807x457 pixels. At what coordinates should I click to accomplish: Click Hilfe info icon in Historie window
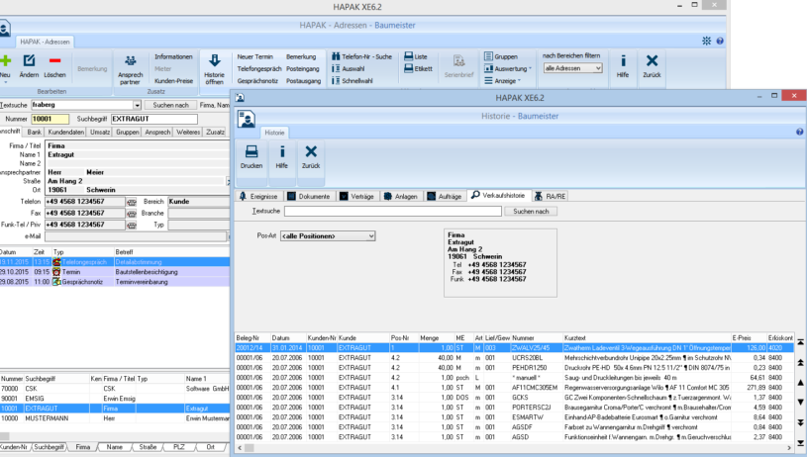click(x=282, y=151)
